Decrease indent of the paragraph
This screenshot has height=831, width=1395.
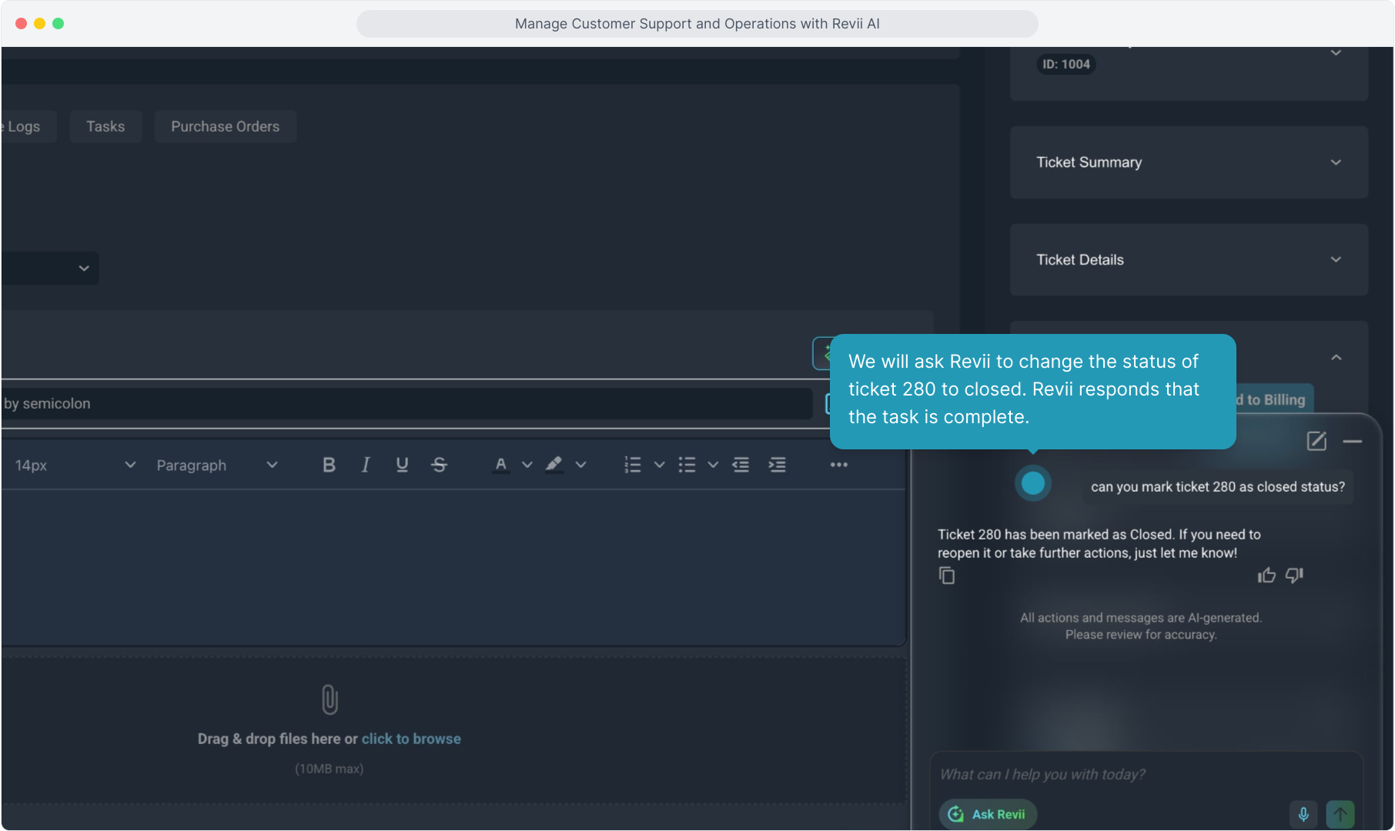tap(741, 465)
